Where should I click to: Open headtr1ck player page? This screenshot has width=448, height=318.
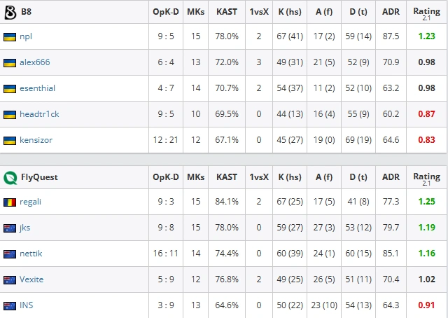39,114
